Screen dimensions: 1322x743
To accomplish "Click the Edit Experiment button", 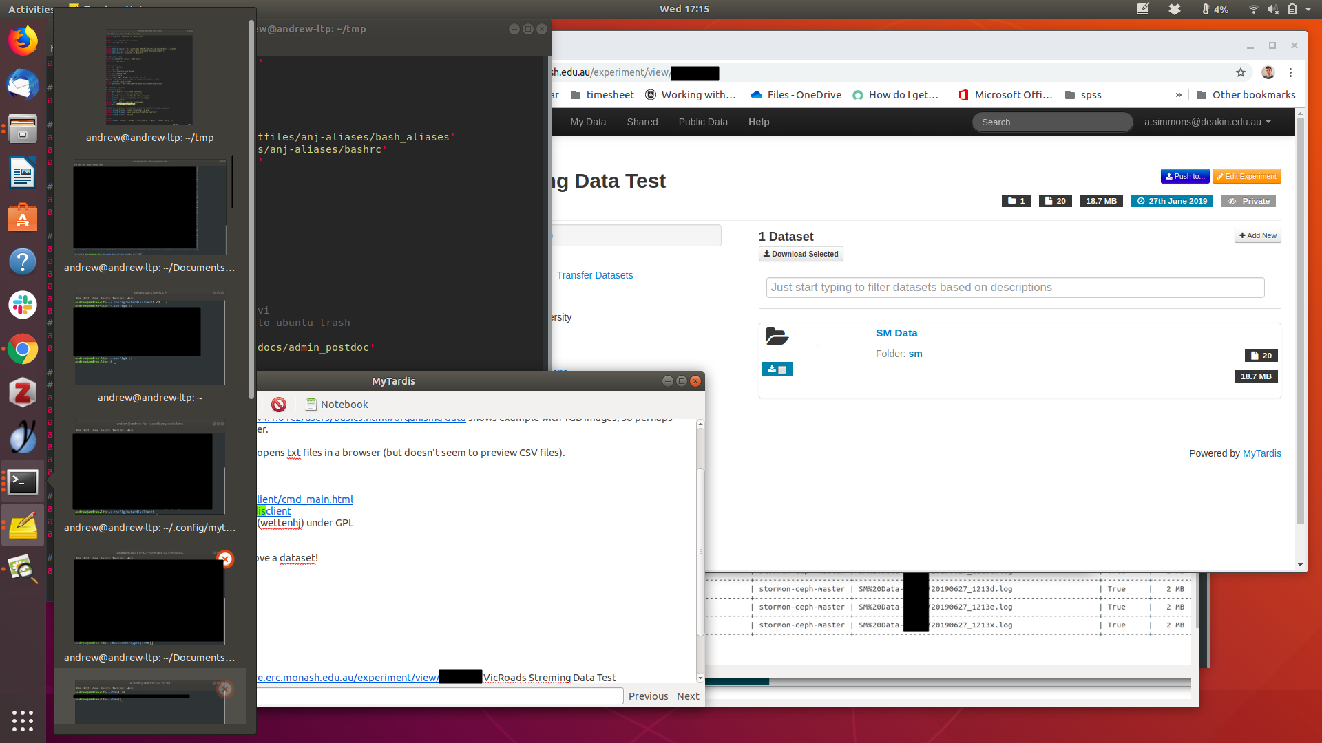I will 1246,176.
